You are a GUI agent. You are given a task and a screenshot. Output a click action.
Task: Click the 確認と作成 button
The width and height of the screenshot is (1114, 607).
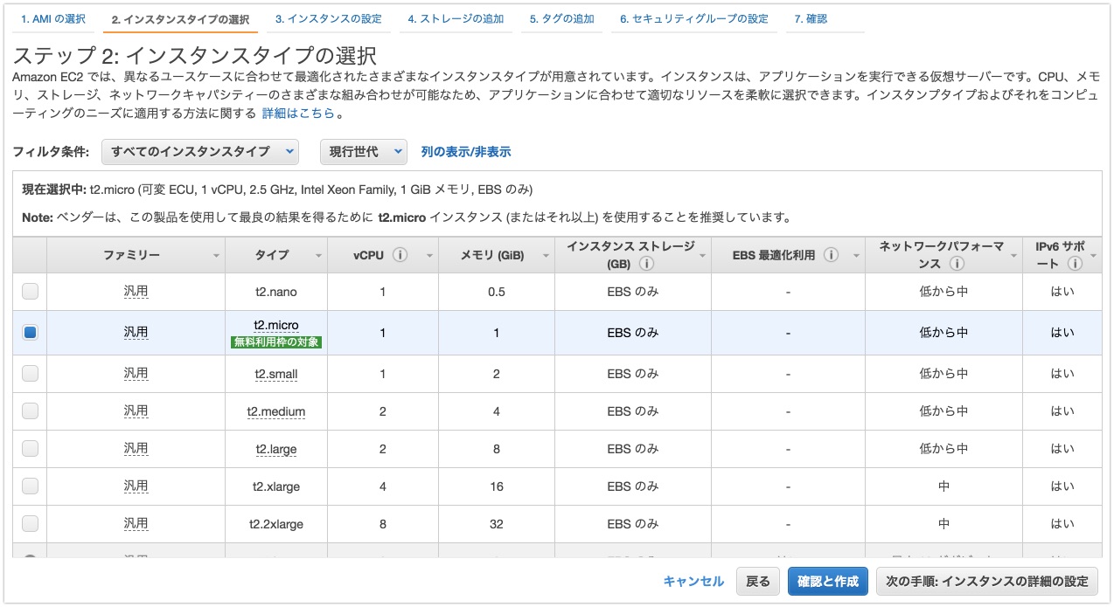[828, 582]
